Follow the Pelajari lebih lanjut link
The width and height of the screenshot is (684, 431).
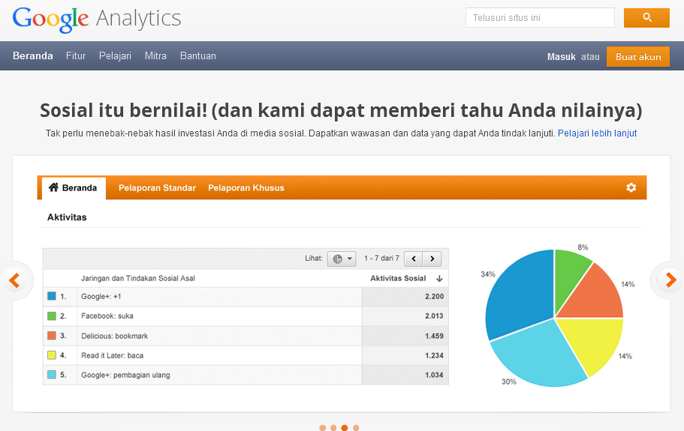(597, 133)
